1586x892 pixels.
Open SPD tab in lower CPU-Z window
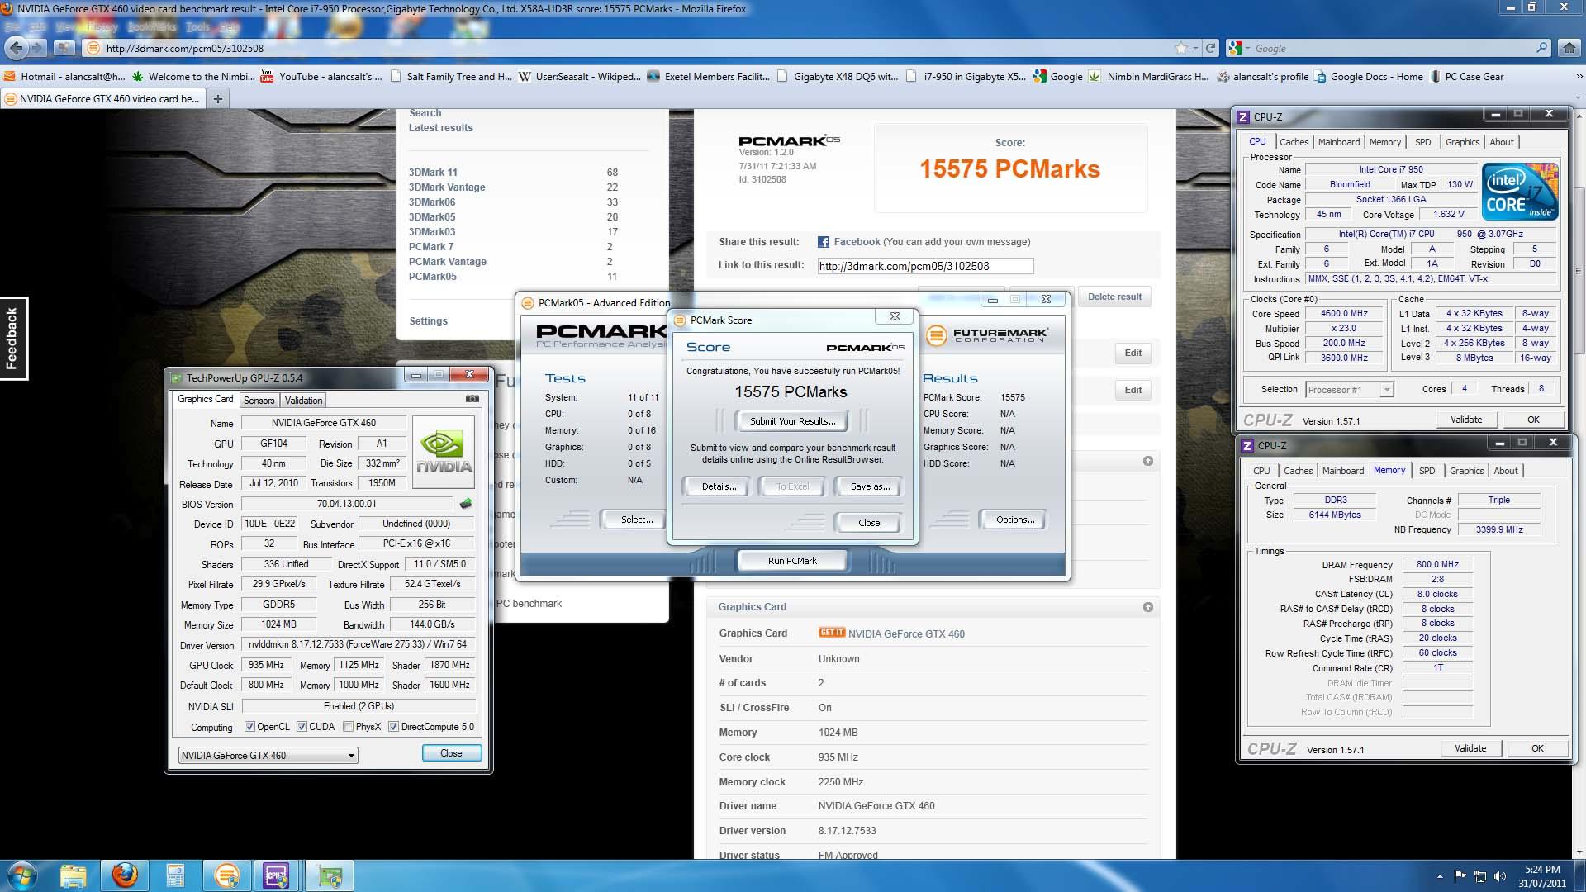1427,471
